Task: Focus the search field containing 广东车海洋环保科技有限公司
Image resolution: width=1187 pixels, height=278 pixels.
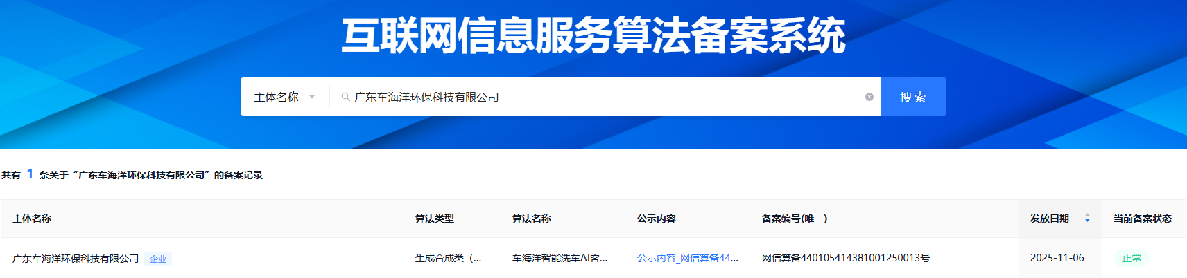Action: point(603,97)
